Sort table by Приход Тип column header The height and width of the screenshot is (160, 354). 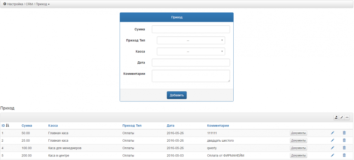pyautogui.click(x=132, y=125)
